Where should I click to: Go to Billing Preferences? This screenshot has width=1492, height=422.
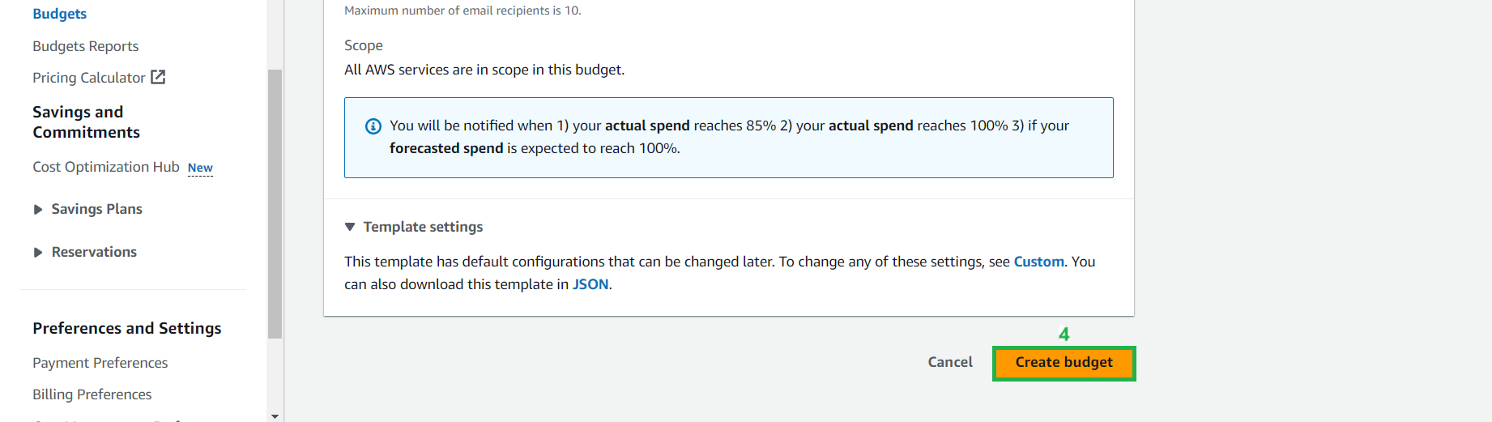(92, 394)
